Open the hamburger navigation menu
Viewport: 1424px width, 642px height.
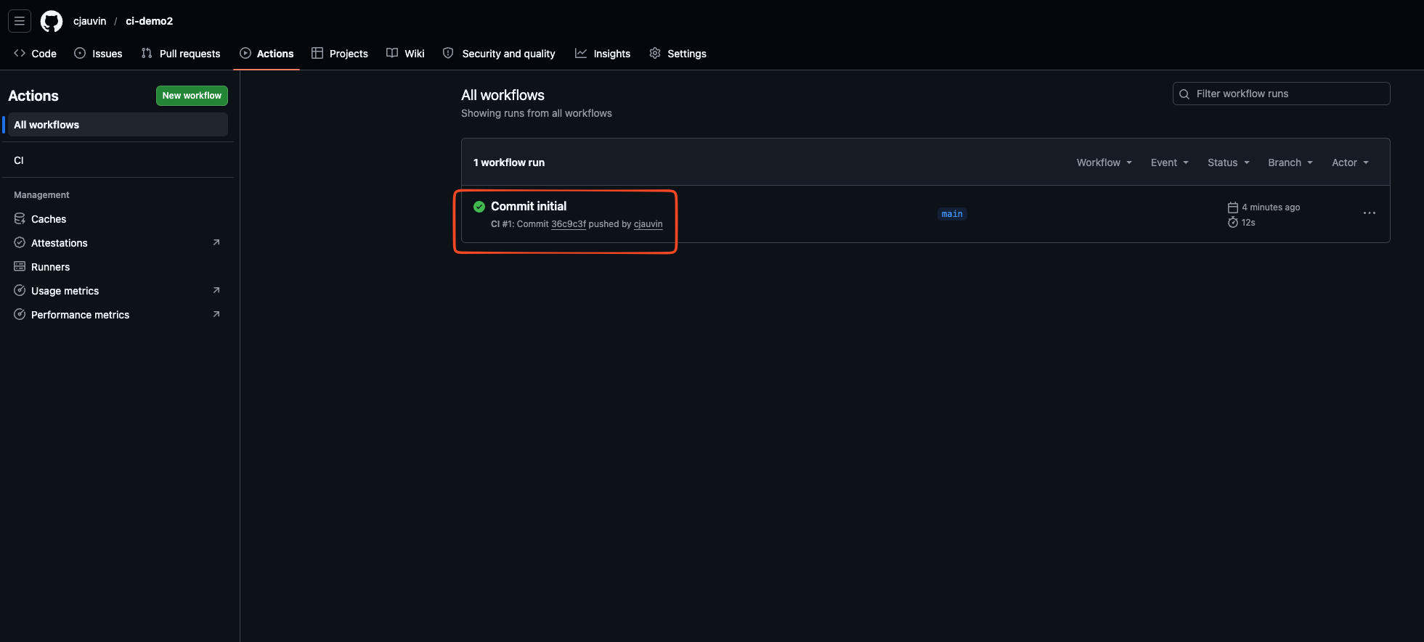[20, 21]
